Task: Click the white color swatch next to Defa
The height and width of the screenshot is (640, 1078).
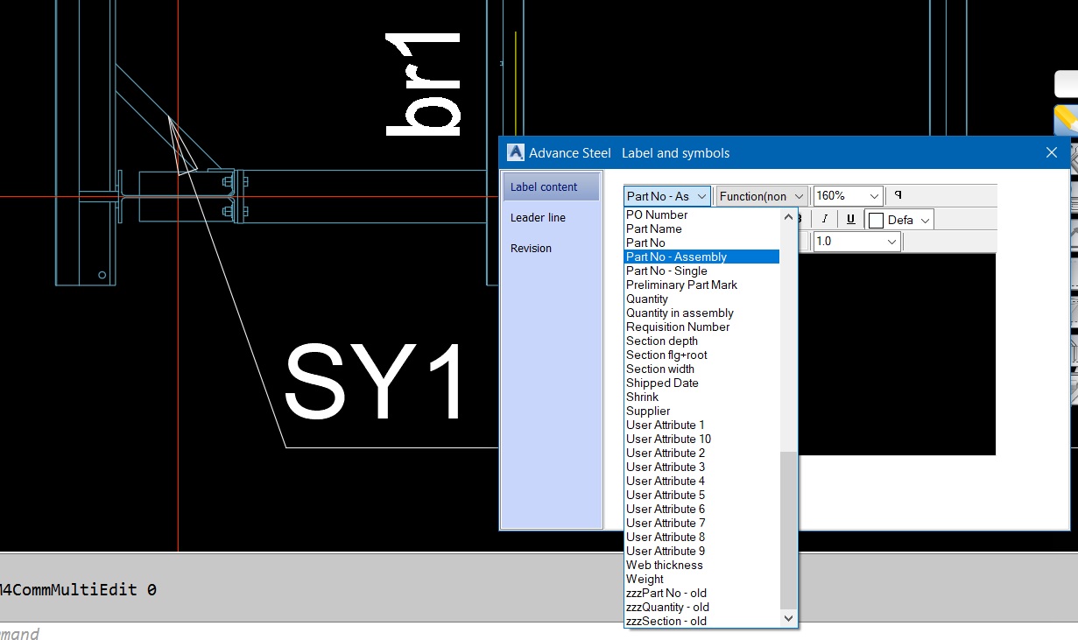Action: point(875,219)
